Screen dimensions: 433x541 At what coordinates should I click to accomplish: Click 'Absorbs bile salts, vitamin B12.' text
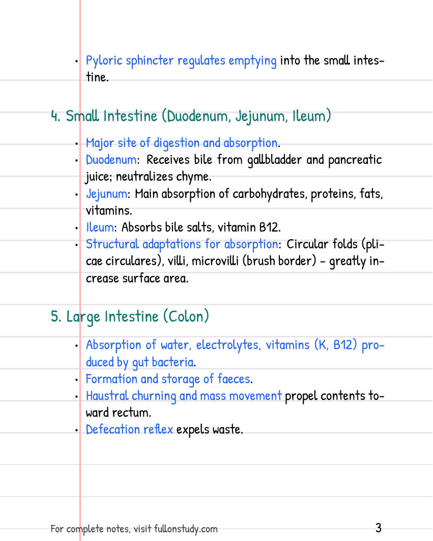(201, 227)
